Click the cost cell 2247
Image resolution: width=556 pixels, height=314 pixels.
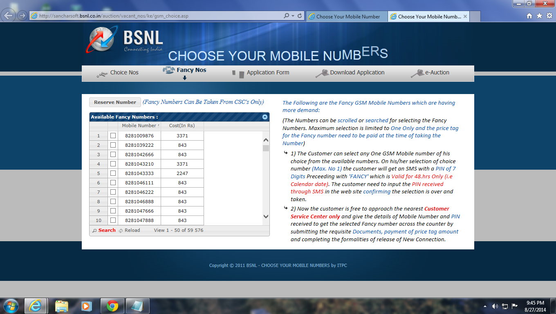pos(182,173)
